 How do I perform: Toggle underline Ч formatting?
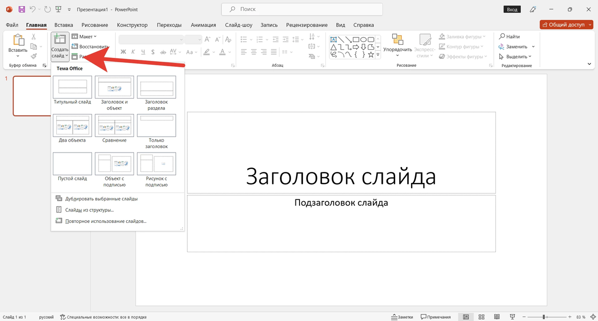coord(143,52)
